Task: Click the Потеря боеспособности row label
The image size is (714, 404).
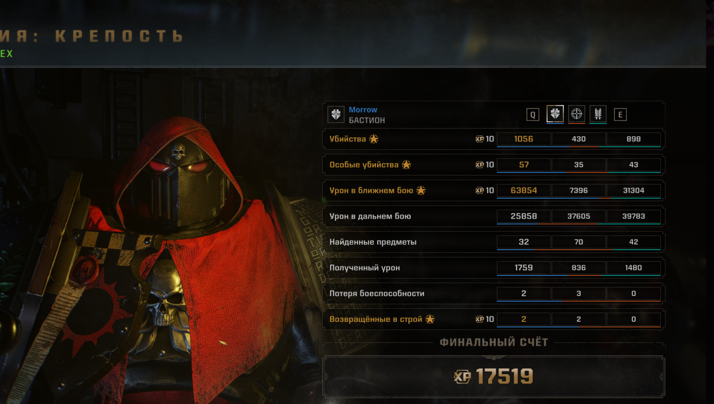Action: tap(377, 293)
